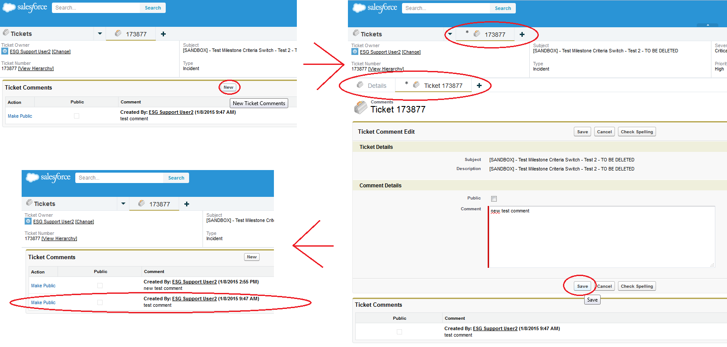Screen dimensions: 727x347
Task: Open [Change] owner link in bottom-left screenshot
Action: pyautogui.click(x=84, y=222)
